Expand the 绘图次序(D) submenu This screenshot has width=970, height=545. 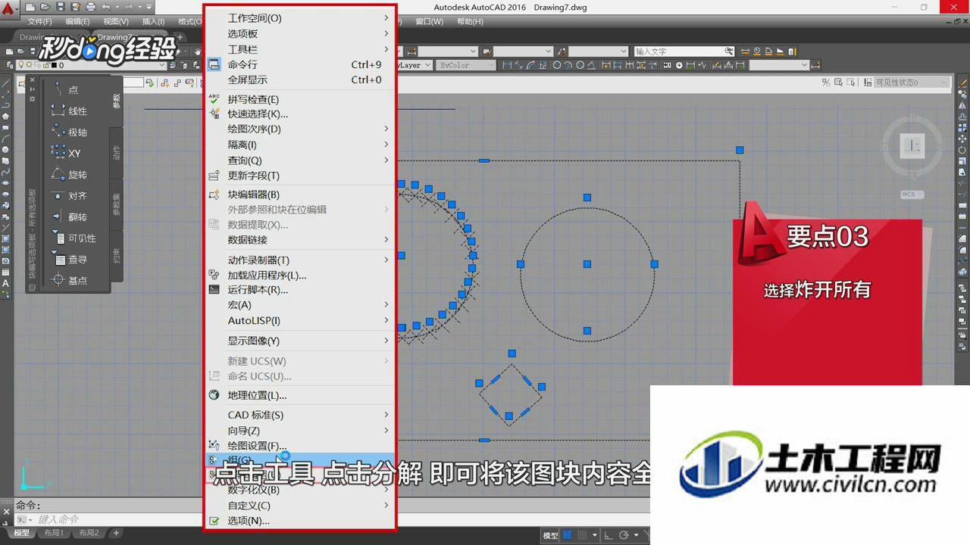299,129
